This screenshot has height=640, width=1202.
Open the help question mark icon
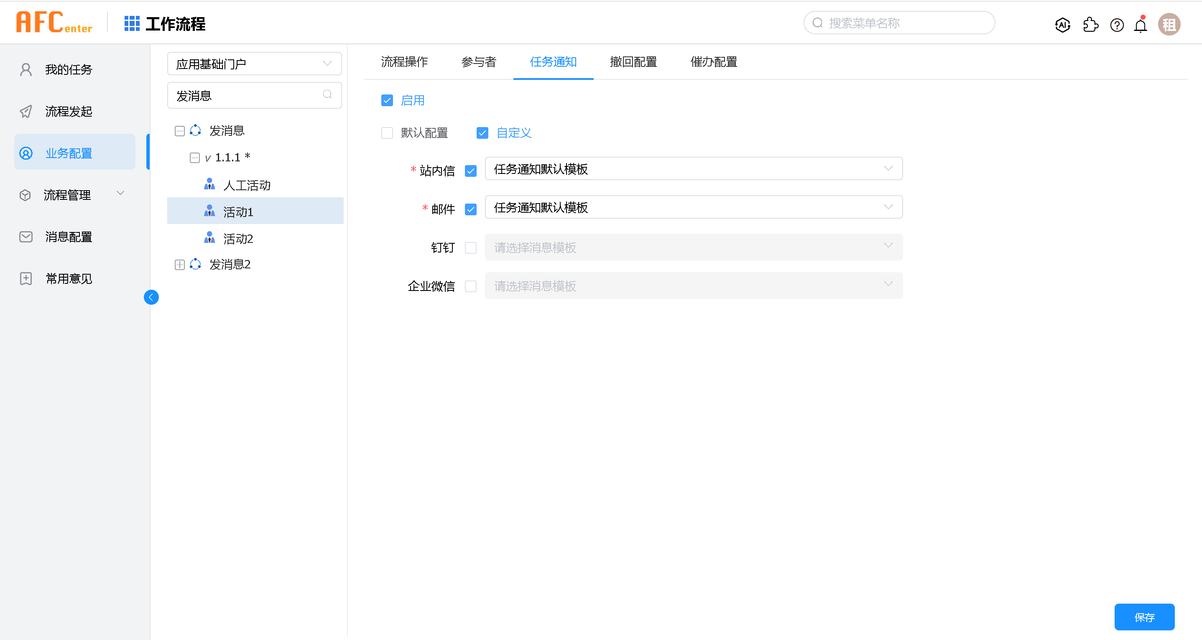tap(1117, 25)
